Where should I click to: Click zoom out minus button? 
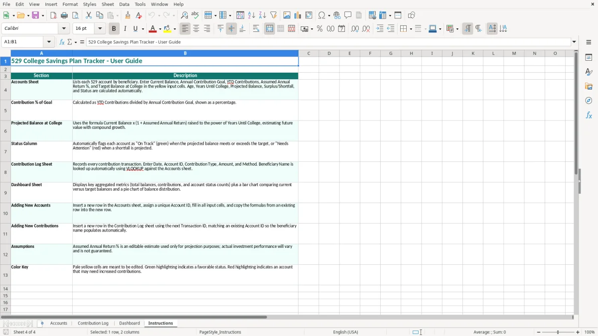tap(539, 332)
